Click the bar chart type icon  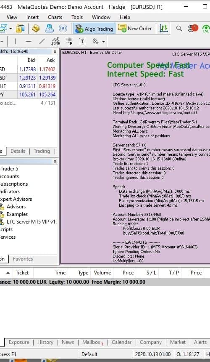(163, 28)
